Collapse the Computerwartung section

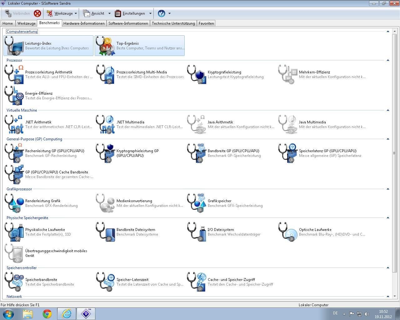[388, 32]
